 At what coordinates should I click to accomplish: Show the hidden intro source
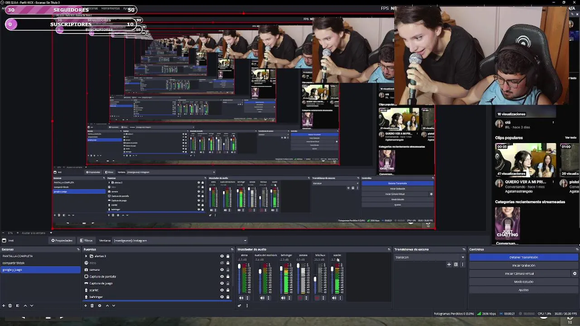[x=222, y=263]
